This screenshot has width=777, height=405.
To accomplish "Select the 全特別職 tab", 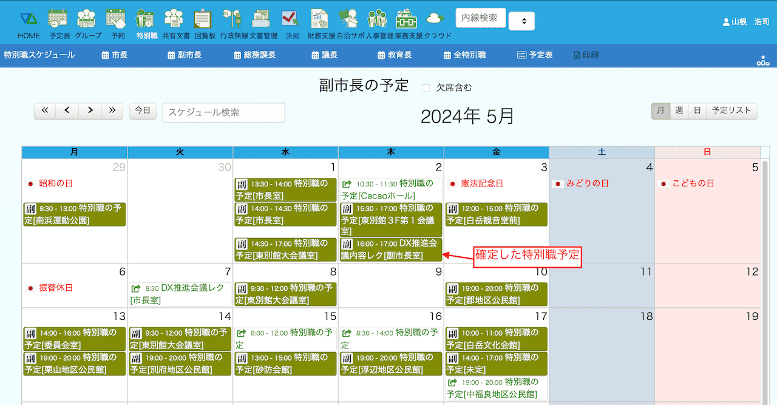I will point(464,55).
